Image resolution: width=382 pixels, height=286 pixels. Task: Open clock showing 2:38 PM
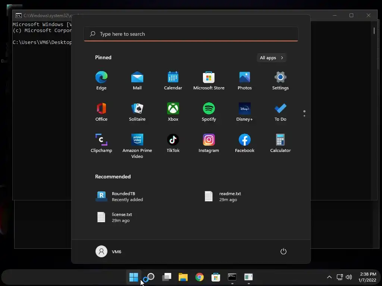pyautogui.click(x=367, y=277)
